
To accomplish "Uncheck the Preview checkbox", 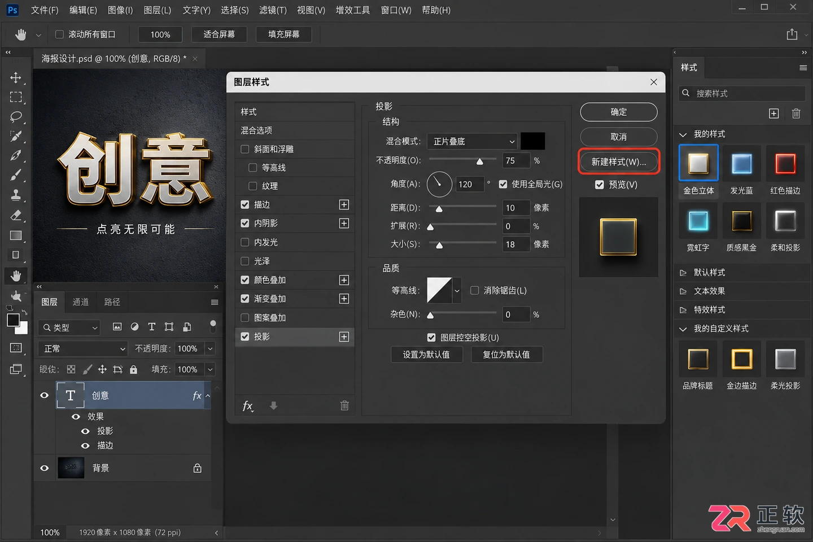I will pos(600,185).
